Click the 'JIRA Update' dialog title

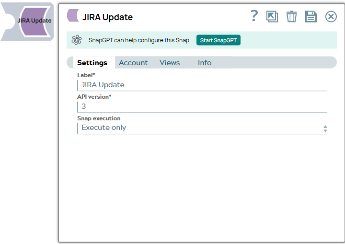point(107,17)
